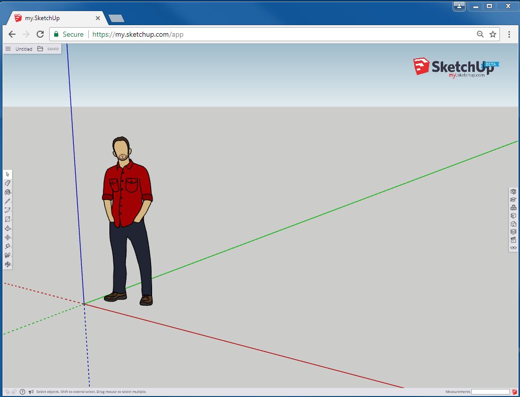Select the Move tool
The width and height of the screenshot is (520, 397).
8,237
